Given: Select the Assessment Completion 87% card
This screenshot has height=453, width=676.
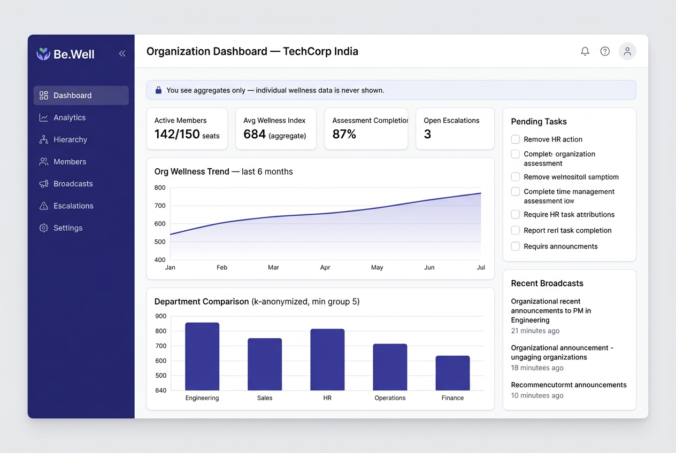Looking at the screenshot, I should pos(366,129).
